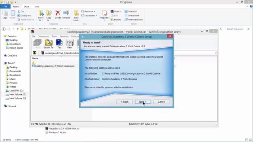Click Paste shortcut in ribbon
This screenshot has width=253, height=142.
tap(26, 19)
